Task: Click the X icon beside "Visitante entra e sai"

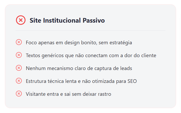Action: click(x=19, y=93)
